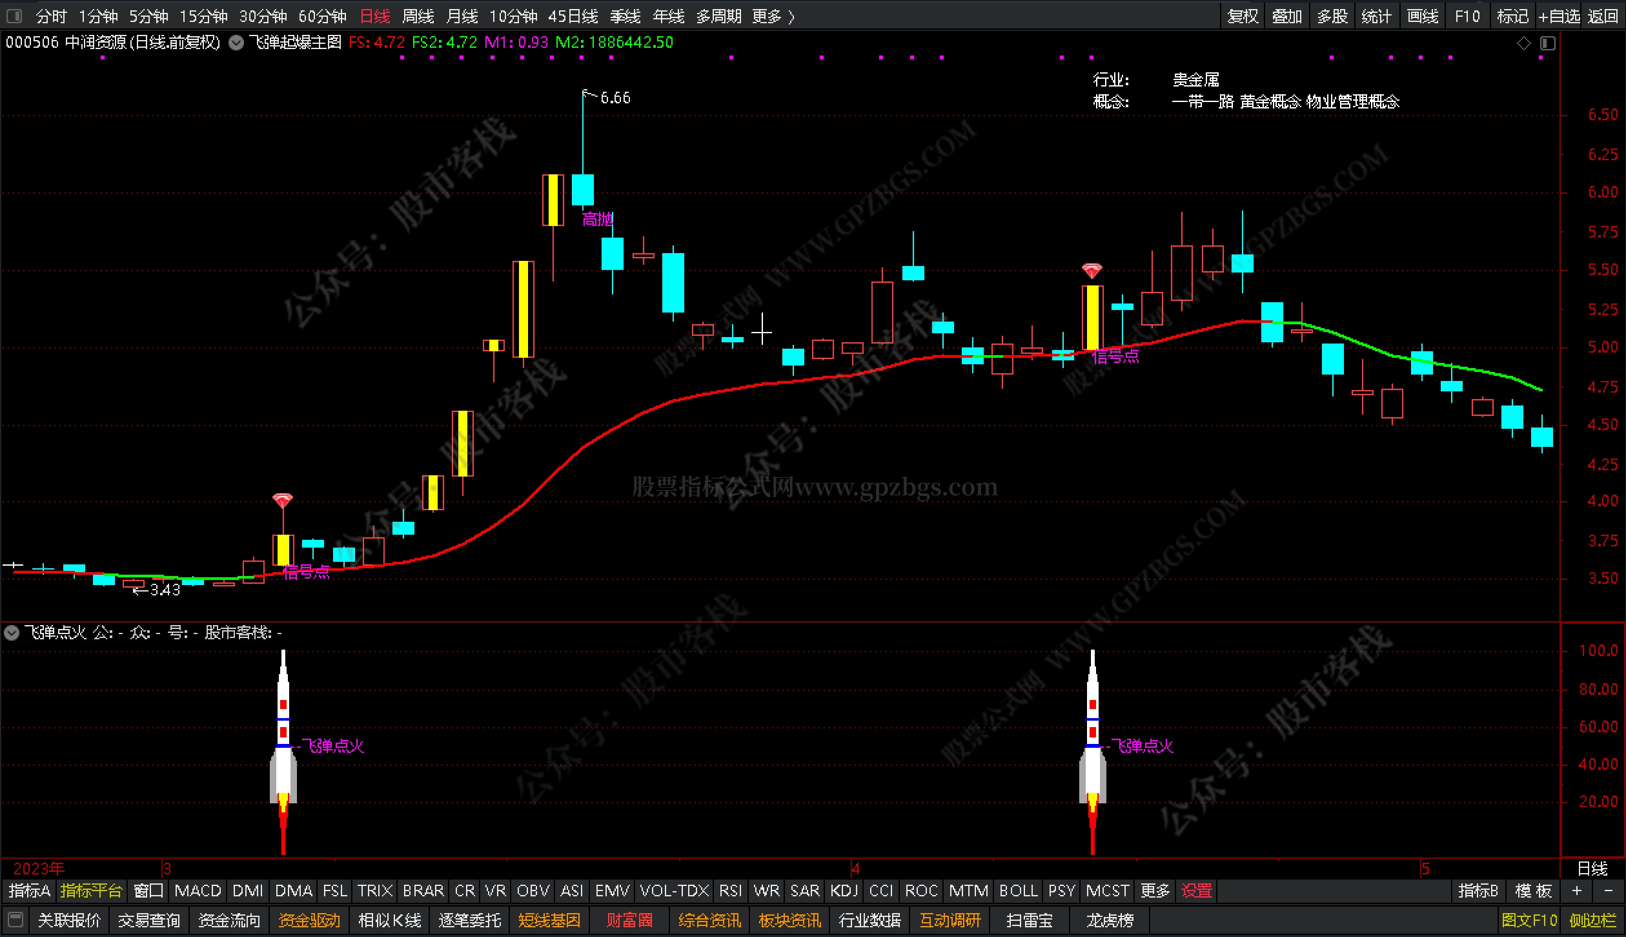Click the plus button beside 模板

click(1577, 891)
